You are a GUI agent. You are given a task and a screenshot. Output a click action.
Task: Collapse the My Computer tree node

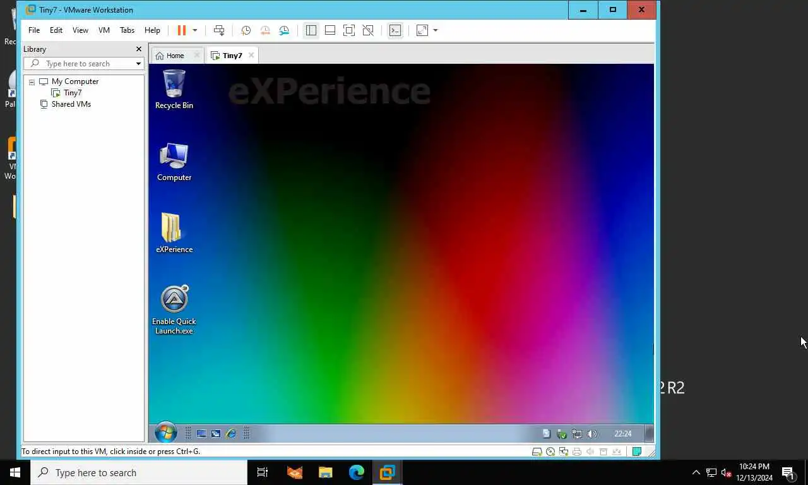pyautogui.click(x=32, y=82)
